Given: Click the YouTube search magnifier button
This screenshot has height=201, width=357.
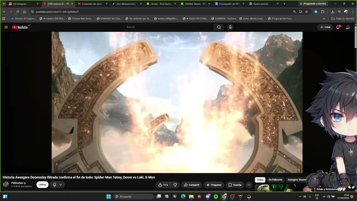Looking at the screenshot, I should [x=219, y=27].
